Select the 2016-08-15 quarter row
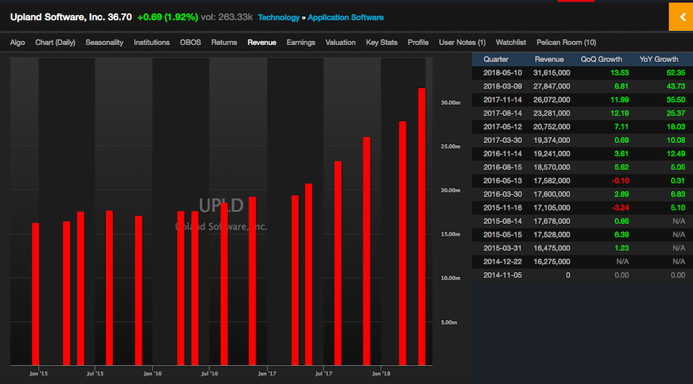 [x=582, y=167]
